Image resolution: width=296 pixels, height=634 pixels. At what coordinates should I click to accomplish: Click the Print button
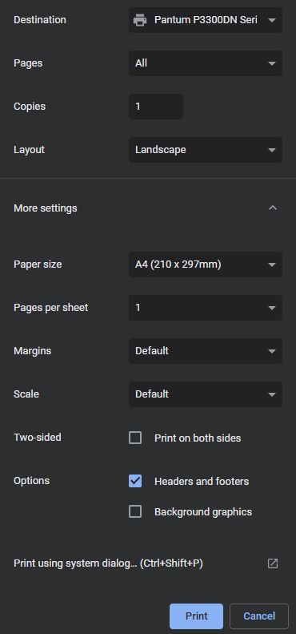196,616
